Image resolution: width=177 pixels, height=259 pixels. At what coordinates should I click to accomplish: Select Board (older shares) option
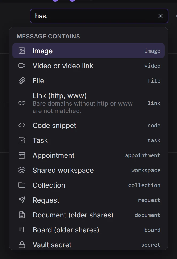click(x=88, y=230)
